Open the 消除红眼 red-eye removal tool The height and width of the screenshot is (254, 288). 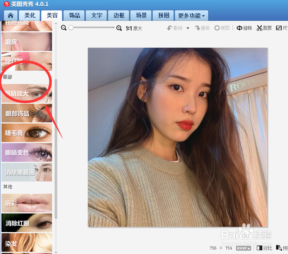[x=27, y=223]
